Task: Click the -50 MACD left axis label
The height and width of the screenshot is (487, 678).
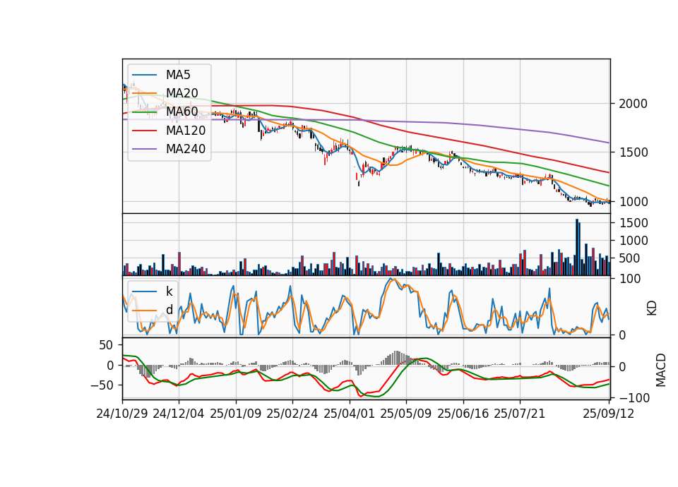Action: point(102,385)
